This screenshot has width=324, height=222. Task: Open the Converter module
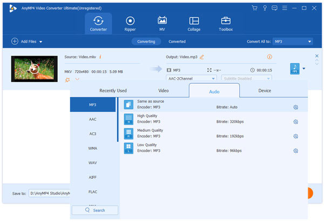[x=98, y=24]
